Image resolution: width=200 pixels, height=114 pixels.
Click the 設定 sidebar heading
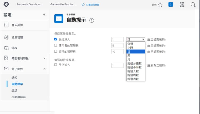tap(7, 15)
